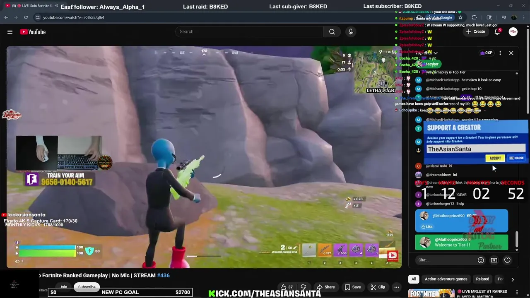
Task: Go back with browser back arrow
Action: pos(6,17)
